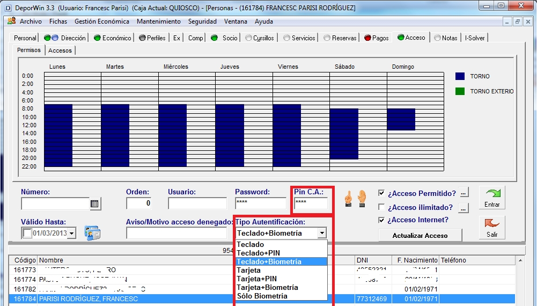
Task: Select the Permisos sub-tab
Action: (29, 50)
